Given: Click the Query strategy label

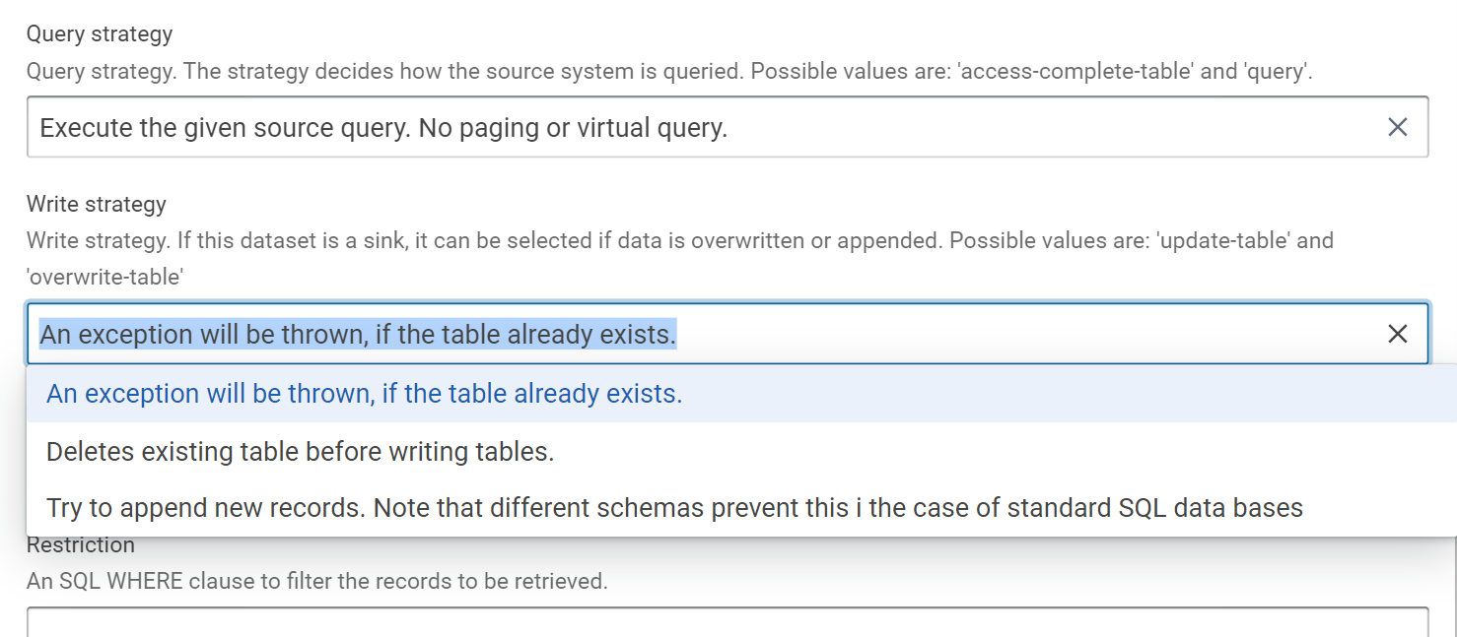Looking at the screenshot, I should pyautogui.click(x=100, y=34).
